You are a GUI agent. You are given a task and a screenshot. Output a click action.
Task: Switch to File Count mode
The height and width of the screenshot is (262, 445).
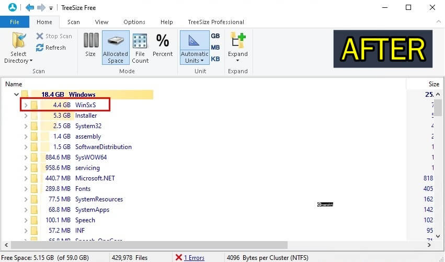pos(140,48)
